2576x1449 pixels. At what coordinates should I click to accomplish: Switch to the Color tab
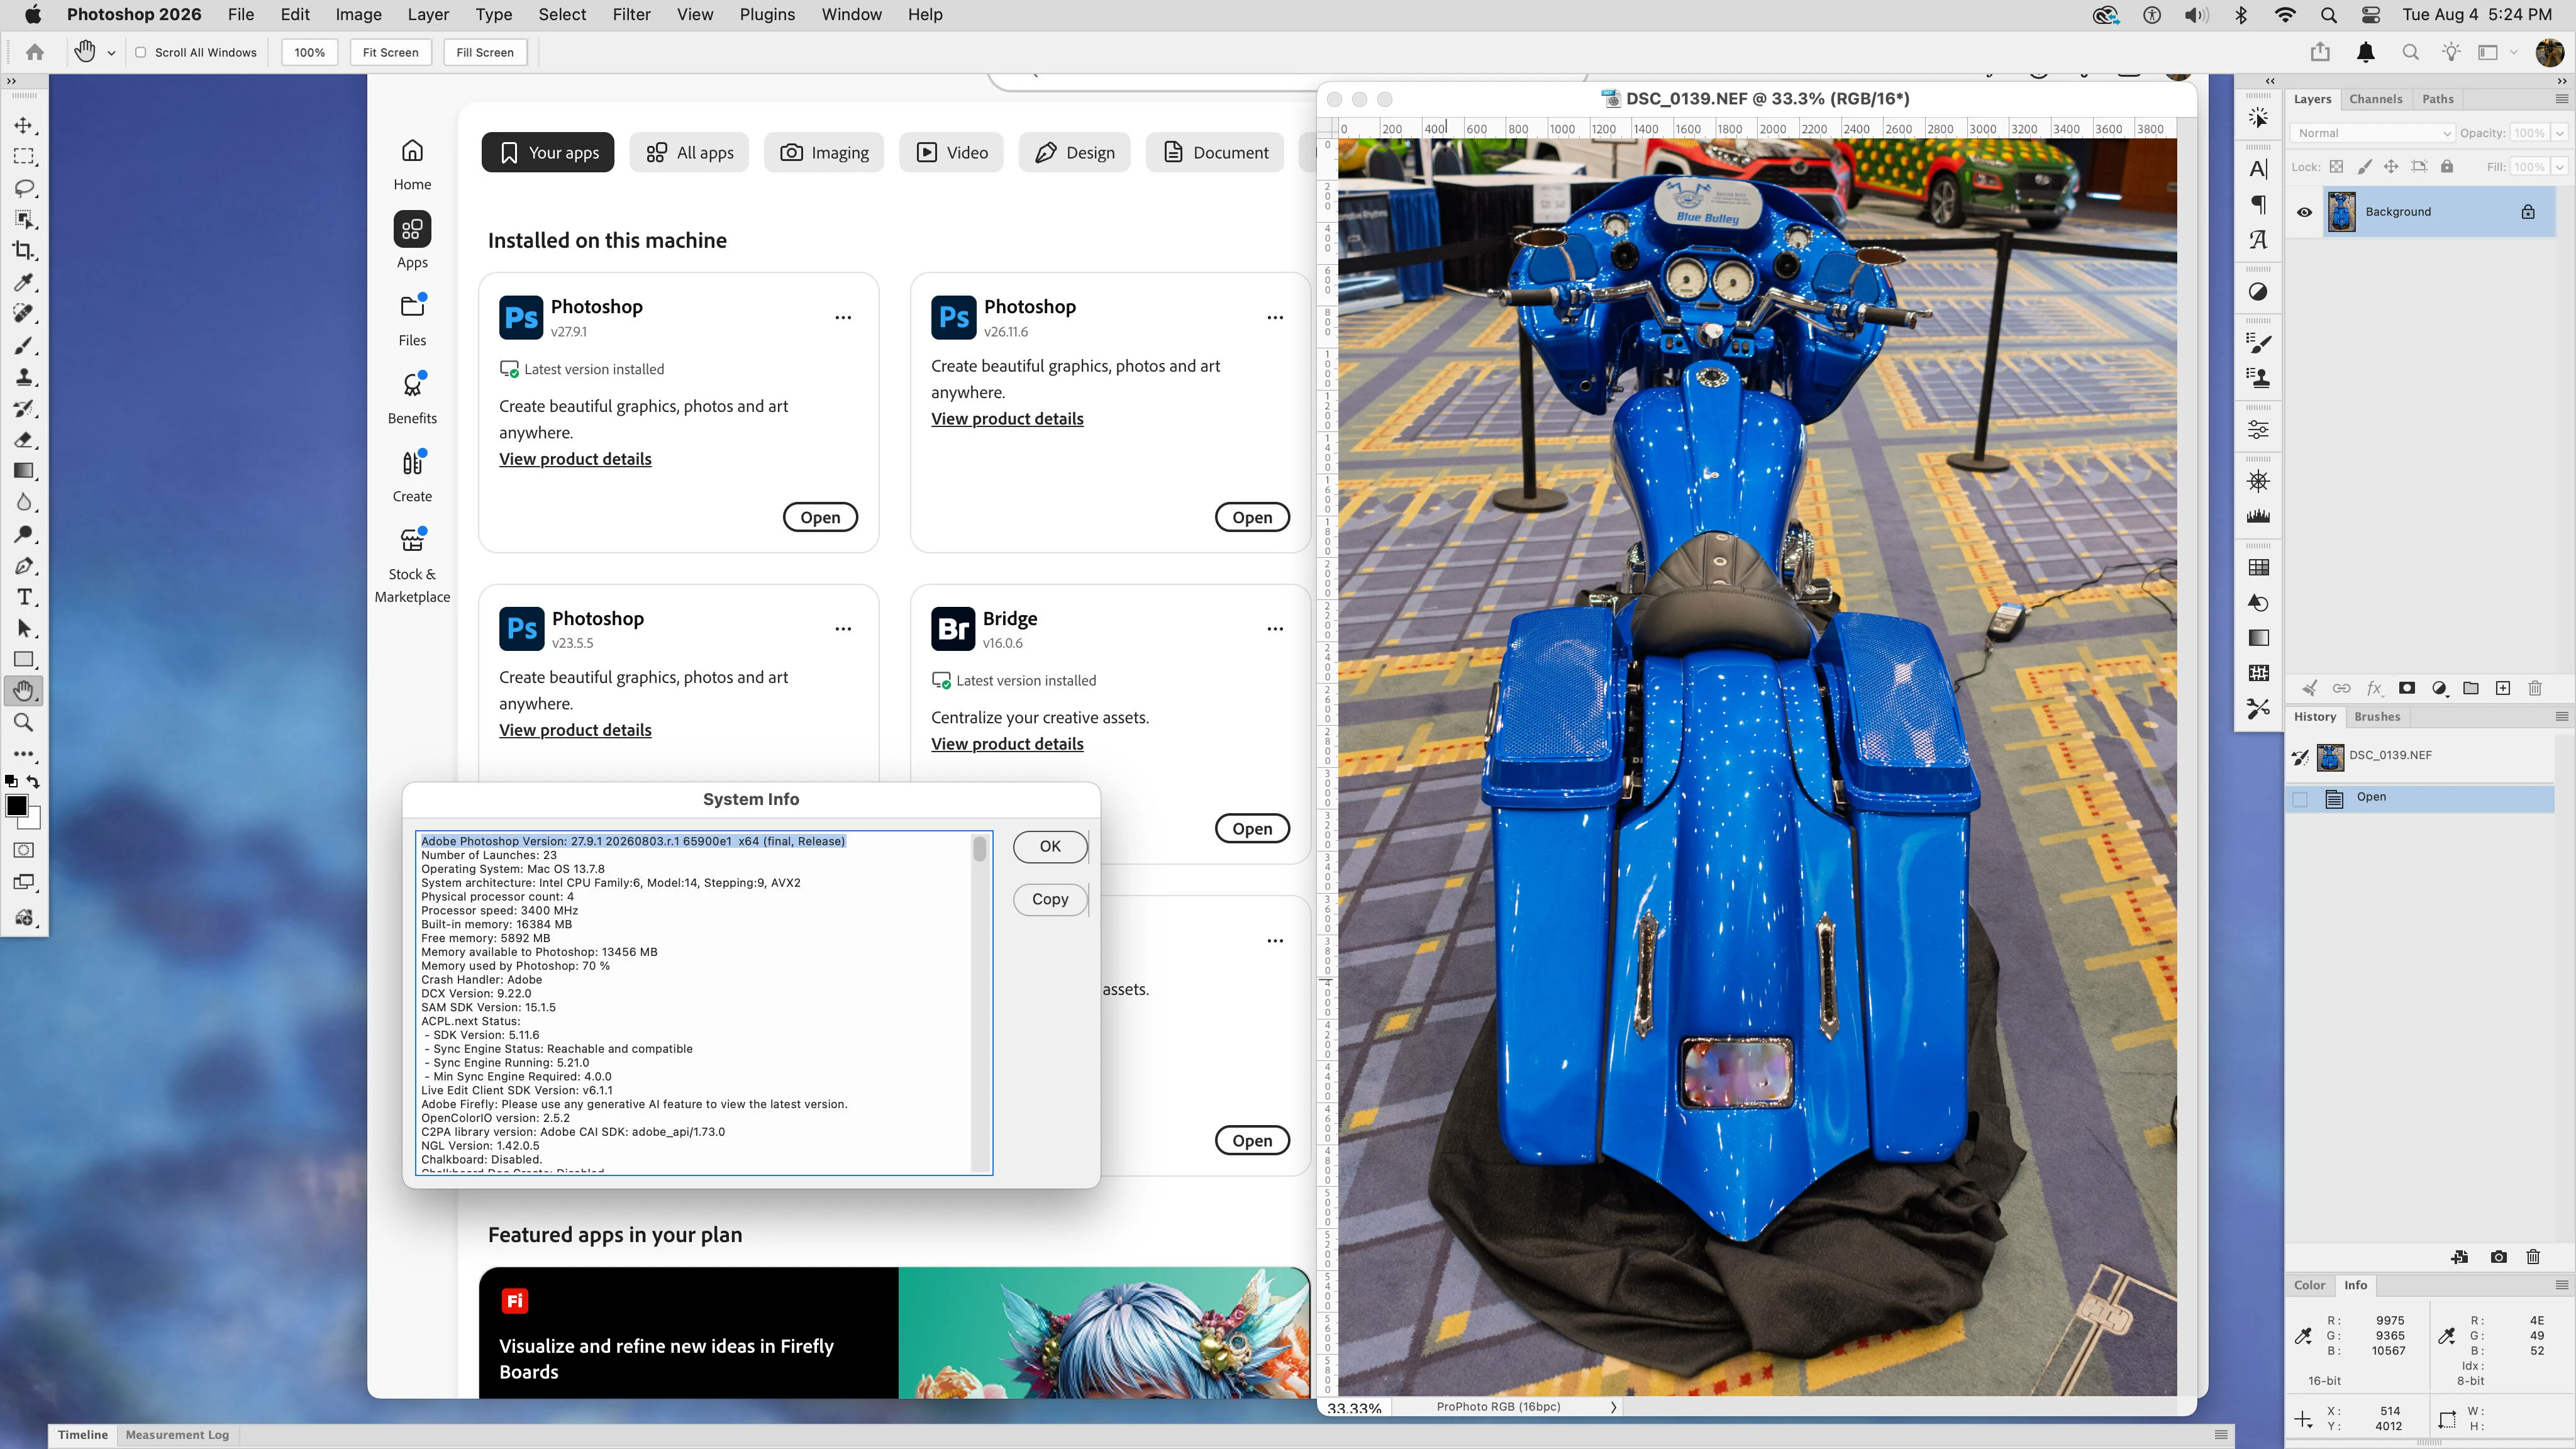point(2309,1285)
